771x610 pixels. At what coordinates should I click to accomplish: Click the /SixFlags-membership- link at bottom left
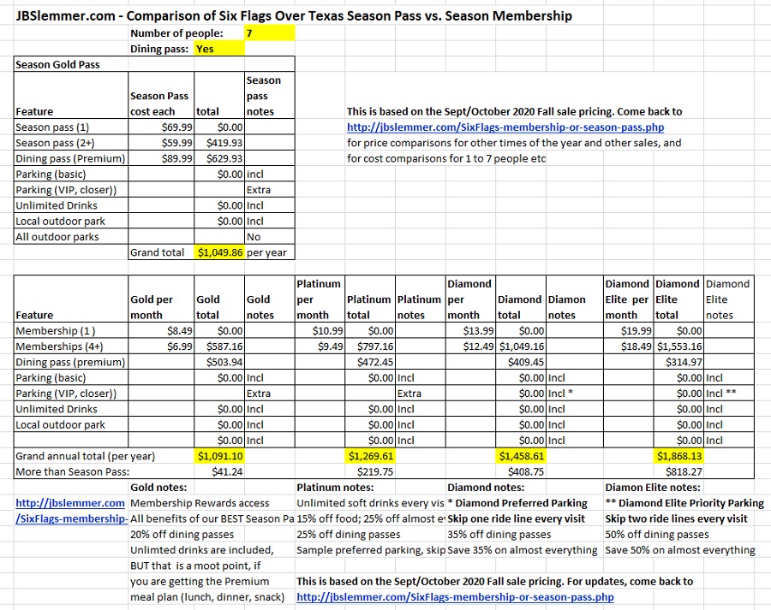[72, 518]
